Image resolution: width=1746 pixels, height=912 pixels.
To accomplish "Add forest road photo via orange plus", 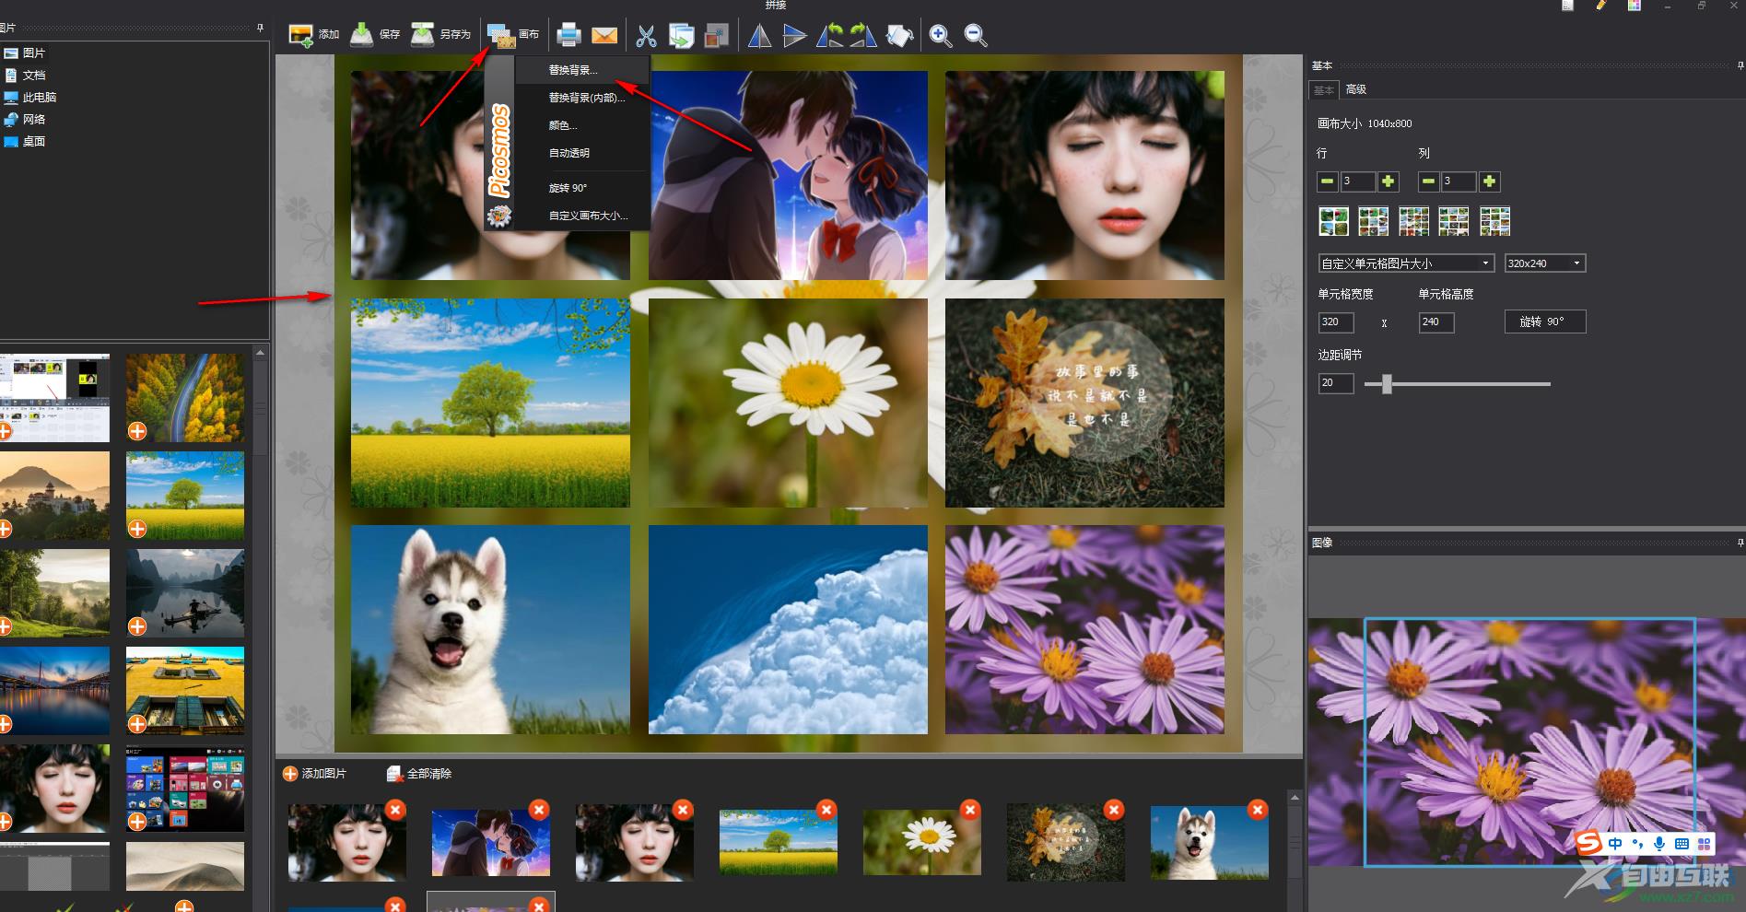I will tap(137, 431).
